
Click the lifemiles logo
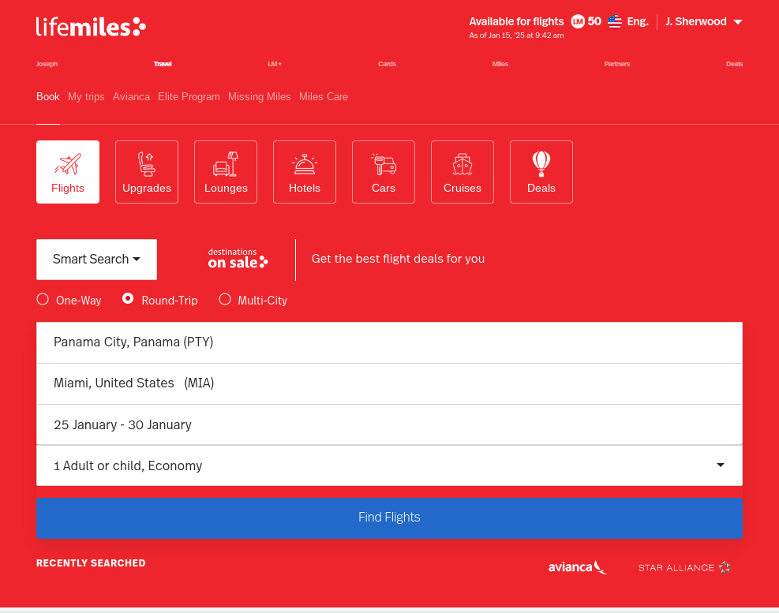click(91, 27)
